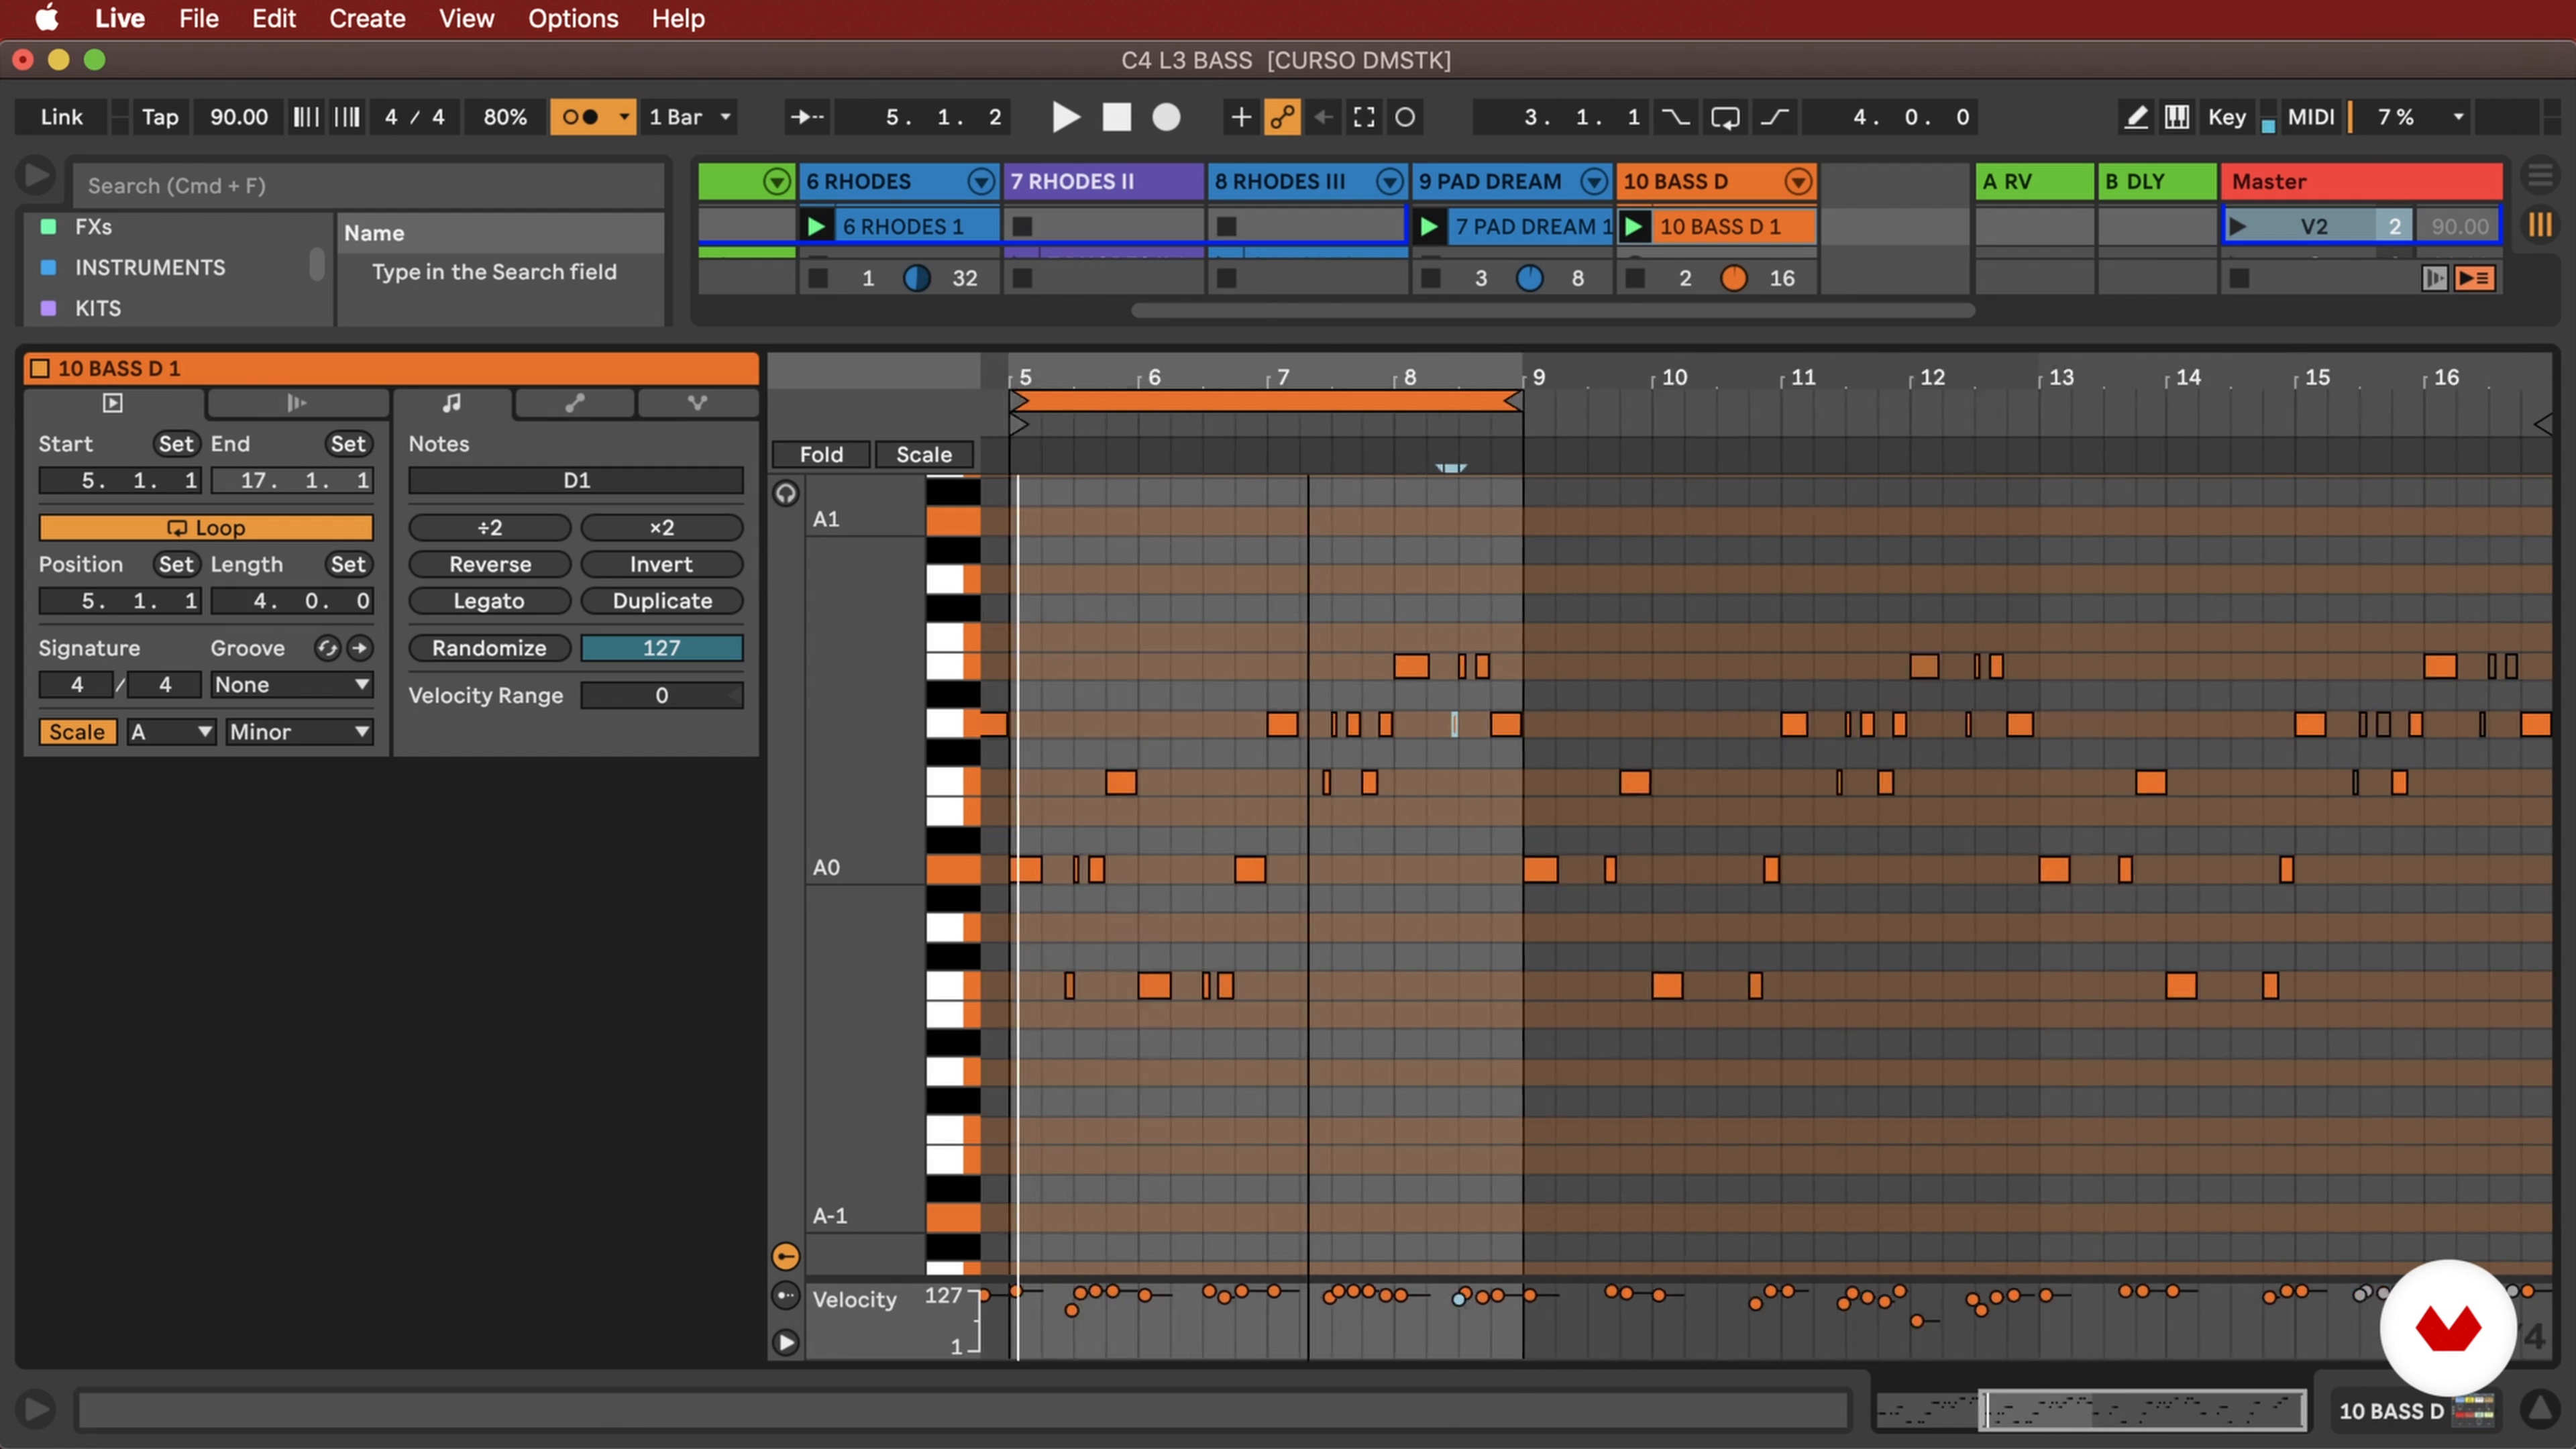Click the Session Record circle icon
2576x1449 pixels.
tap(1405, 117)
